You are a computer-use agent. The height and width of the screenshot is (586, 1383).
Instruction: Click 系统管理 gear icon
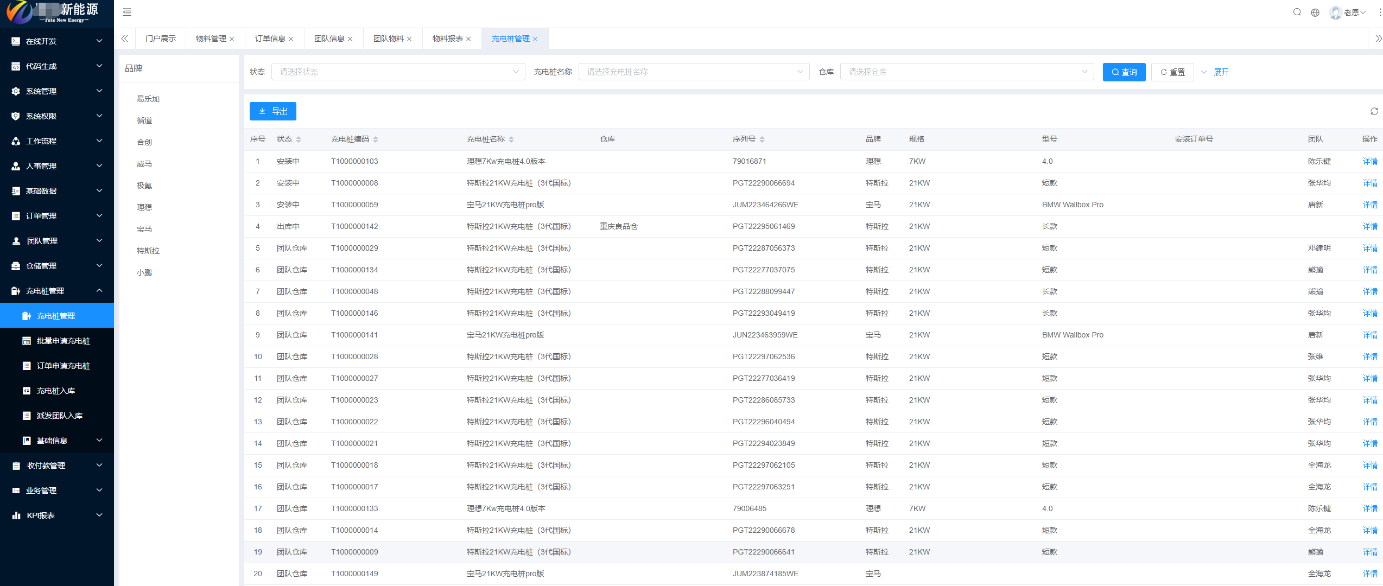click(x=16, y=91)
